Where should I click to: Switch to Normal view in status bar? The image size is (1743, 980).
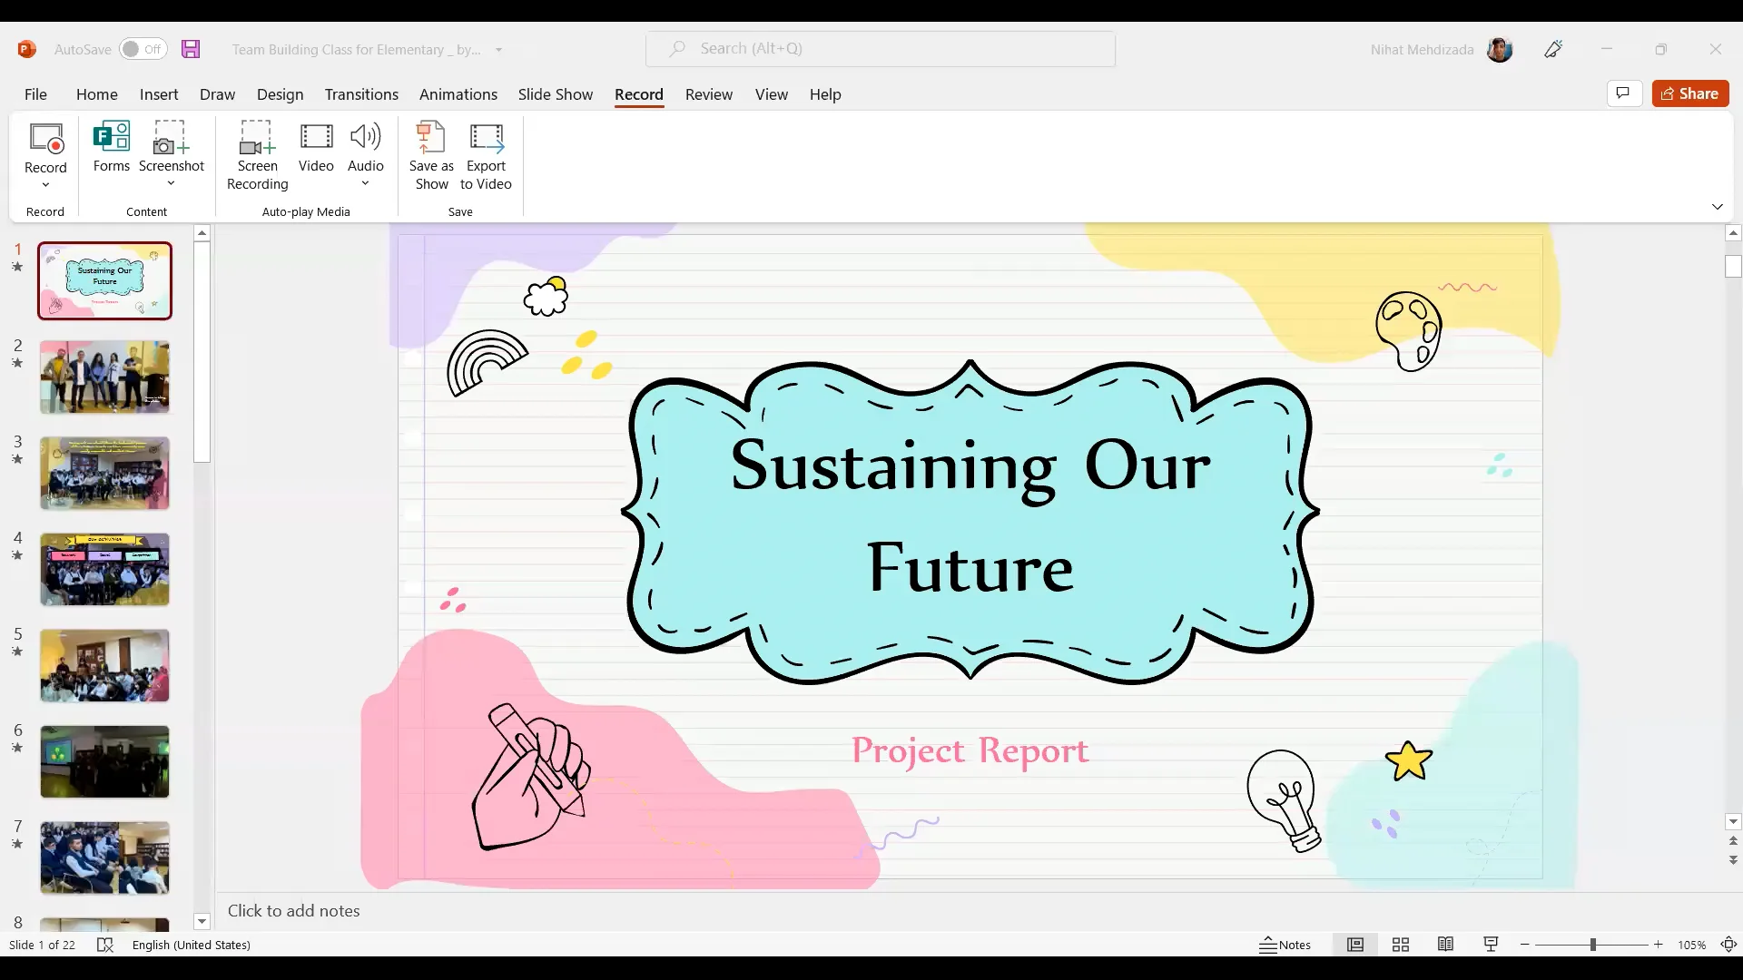pyautogui.click(x=1355, y=945)
